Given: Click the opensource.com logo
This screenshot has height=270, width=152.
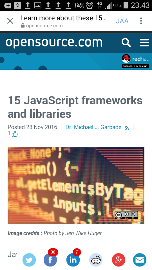Looking at the screenshot, I should [54, 42].
